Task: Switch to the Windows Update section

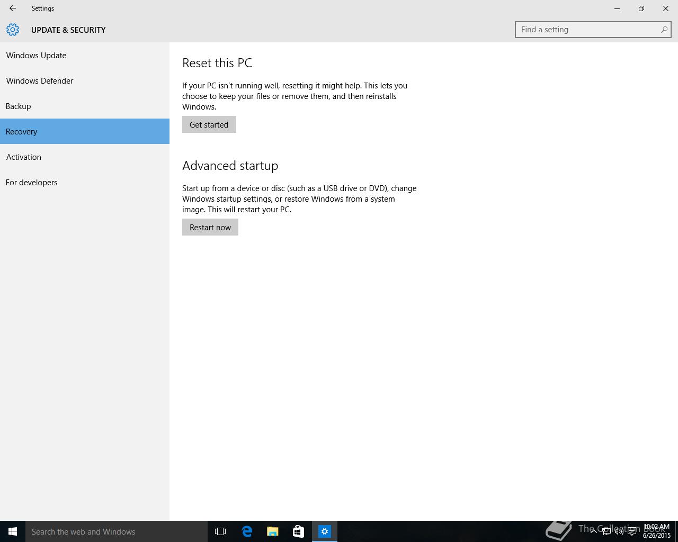Action: (x=85, y=55)
